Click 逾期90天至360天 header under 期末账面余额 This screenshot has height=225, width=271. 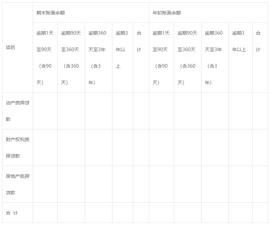pyautogui.click(x=71, y=58)
